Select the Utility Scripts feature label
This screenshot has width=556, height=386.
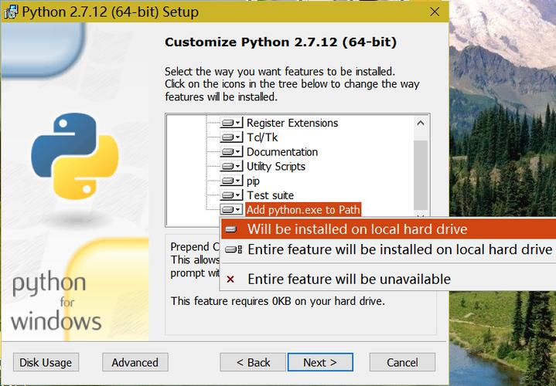coord(276,167)
